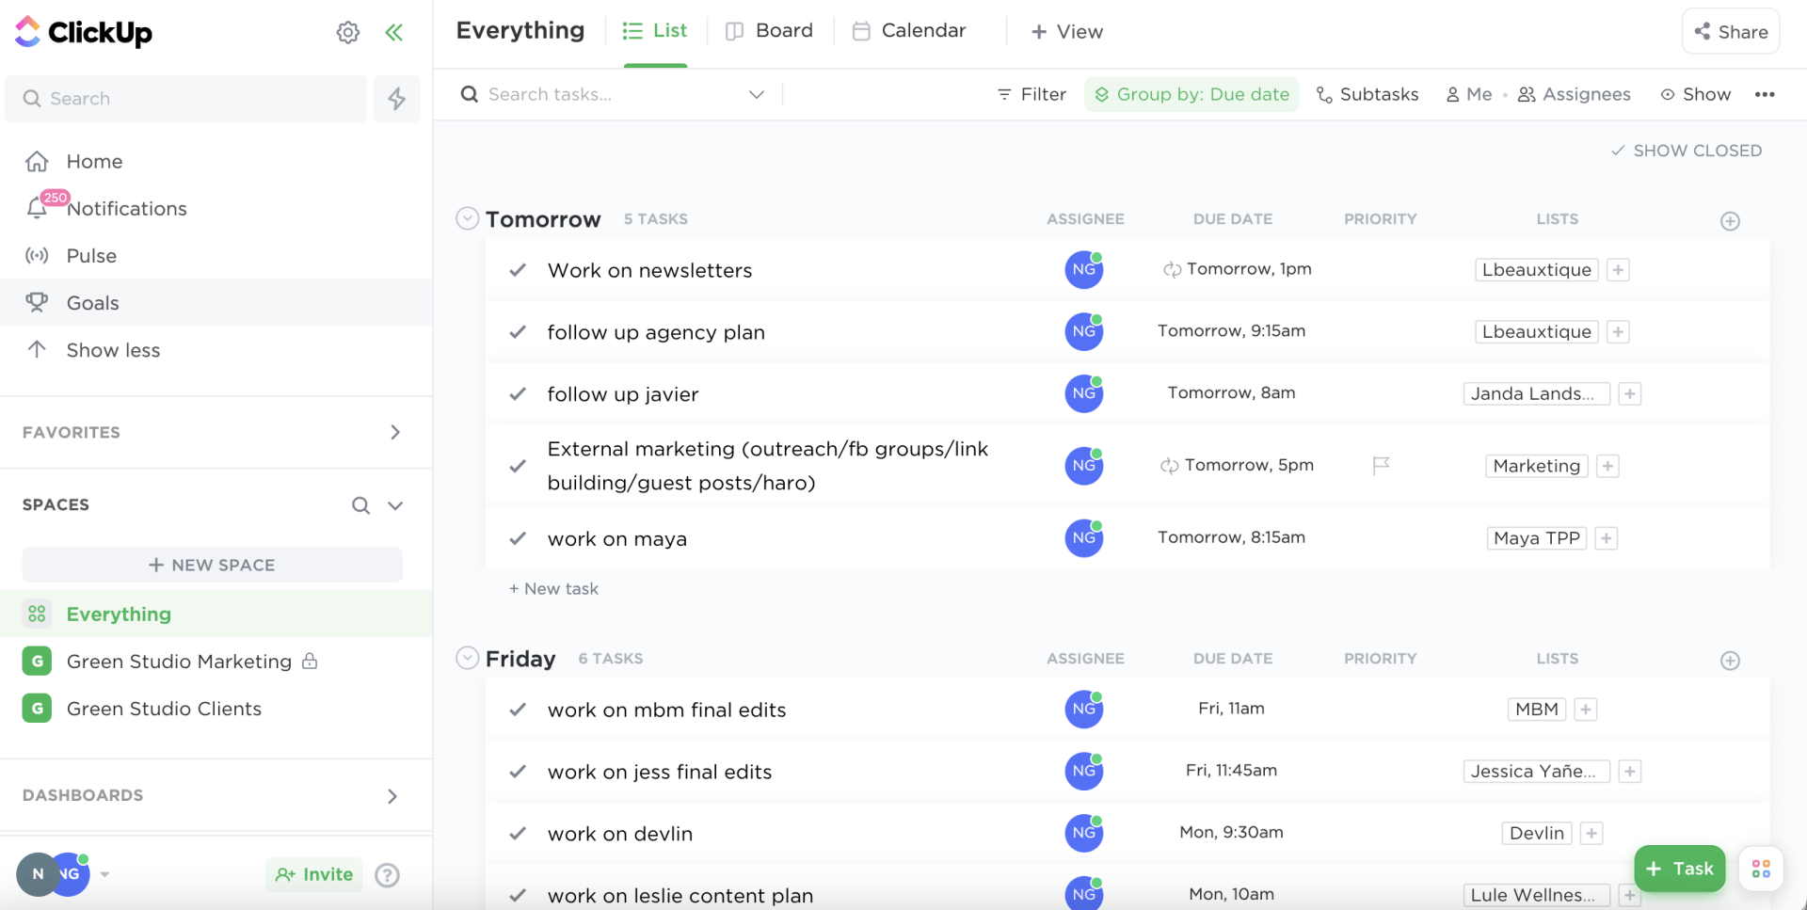The height and width of the screenshot is (910, 1807).
Task: Click the green Task button
Action: coord(1680,868)
